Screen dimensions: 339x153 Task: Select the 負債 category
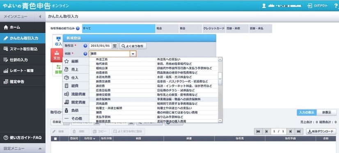pos(76,110)
